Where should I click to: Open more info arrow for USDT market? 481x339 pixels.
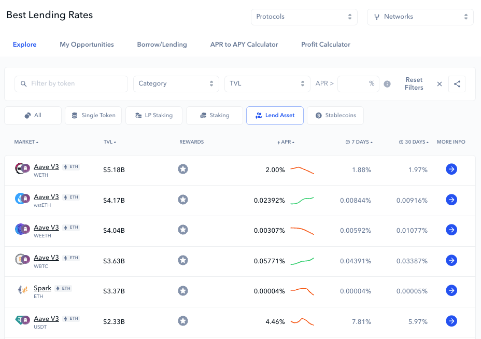click(451, 321)
